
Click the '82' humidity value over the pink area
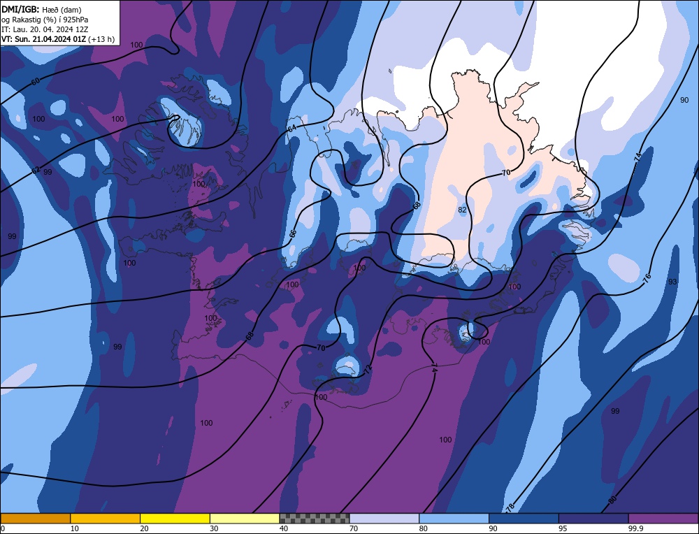(462, 210)
